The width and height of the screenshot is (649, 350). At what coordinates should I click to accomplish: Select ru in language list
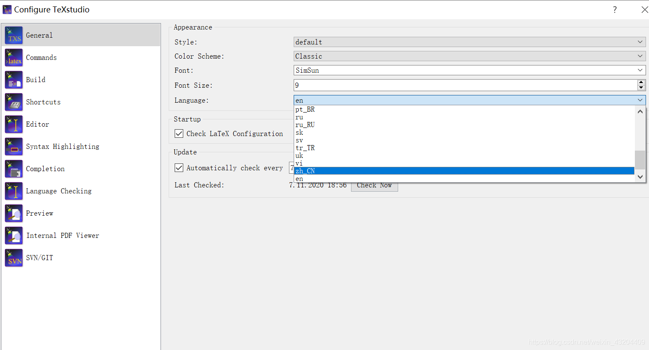point(464,117)
